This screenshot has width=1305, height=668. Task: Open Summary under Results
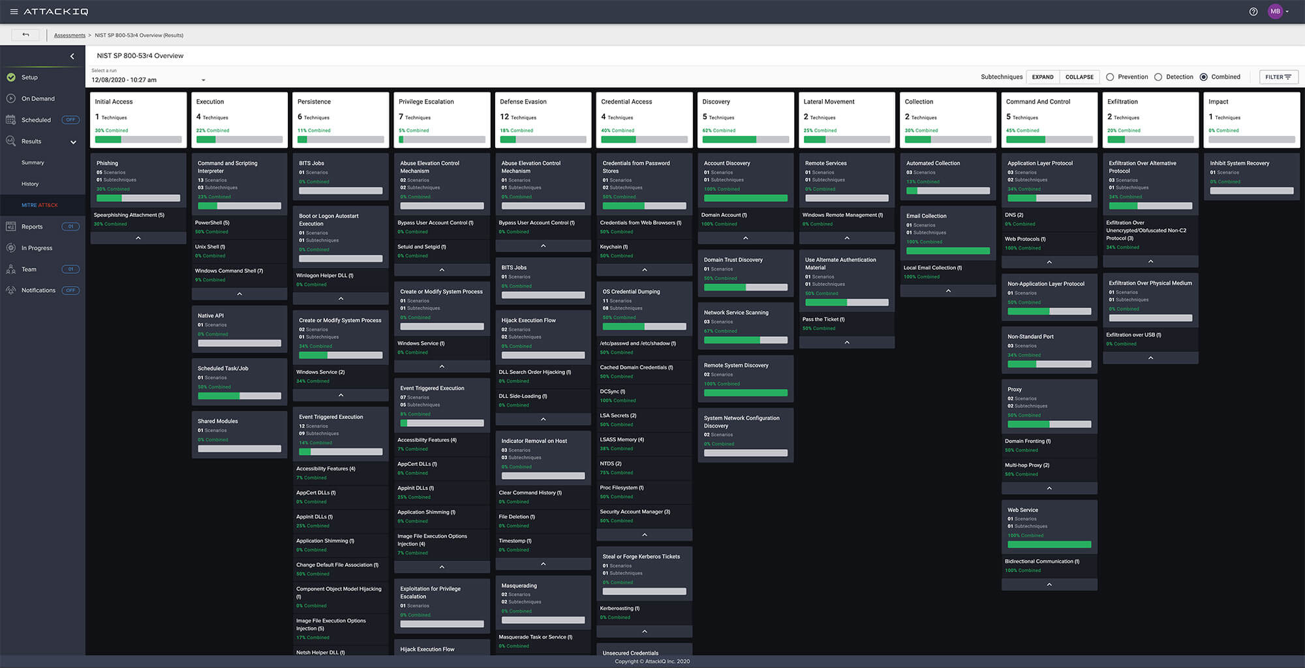click(x=33, y=163)
